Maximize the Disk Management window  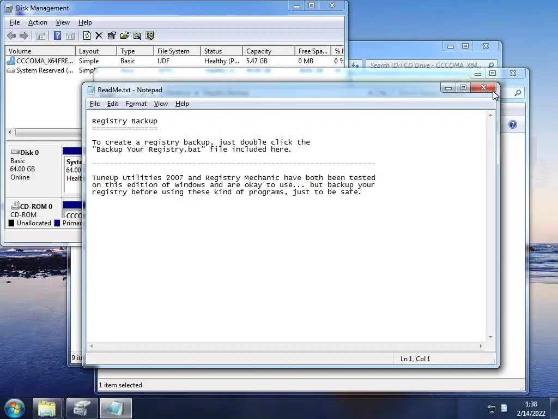tap(312, 5)
